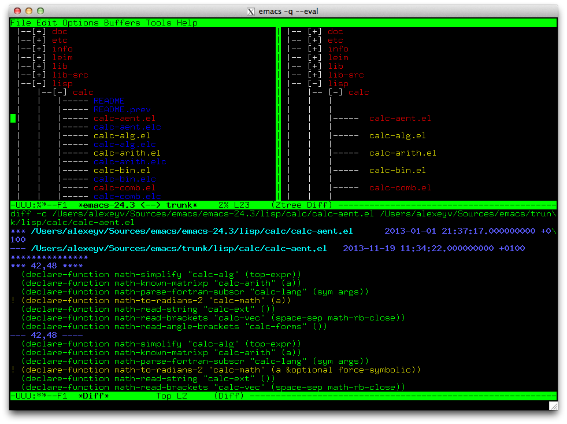The width and height of the screenshot is (567, 424).
Task: Collapse the calc folder in right pane
Action: (x=336, y=92)
